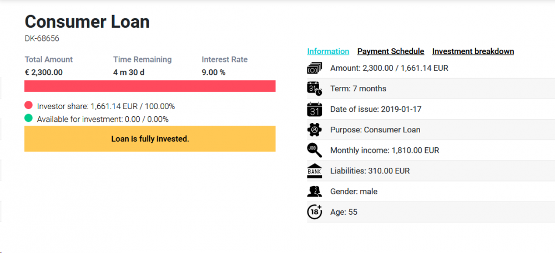Click the loan ID DK-68656
Viewport: 555px width, 253px height.
coord(42,39)
